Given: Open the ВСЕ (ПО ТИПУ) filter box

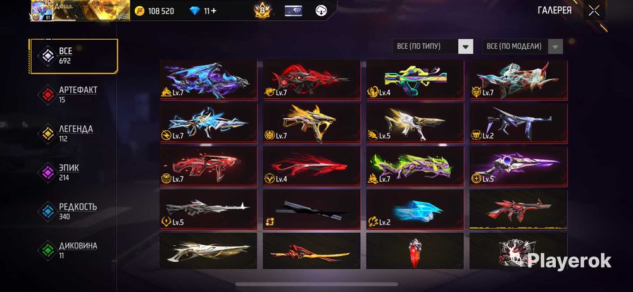Looking at the screenshot, I should coord(433,46).
